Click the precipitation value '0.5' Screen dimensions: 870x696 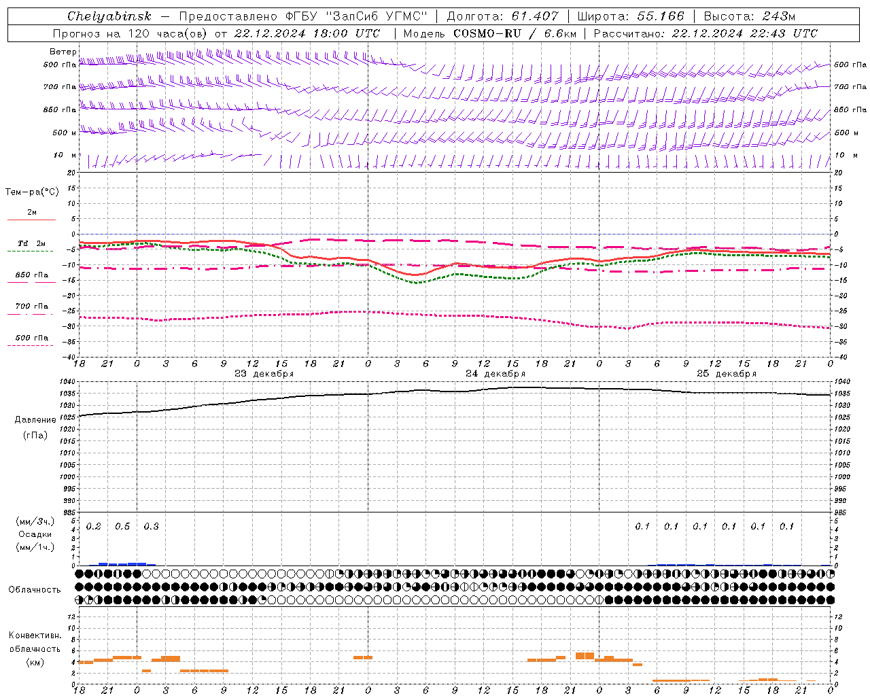[x=122, y=527]
